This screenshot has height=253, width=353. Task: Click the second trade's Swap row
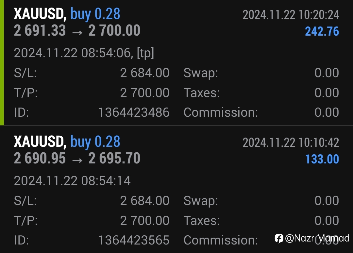pos(261,201)
